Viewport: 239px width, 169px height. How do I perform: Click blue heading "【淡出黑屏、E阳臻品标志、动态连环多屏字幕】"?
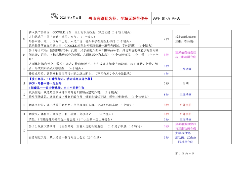pos(61,79)
